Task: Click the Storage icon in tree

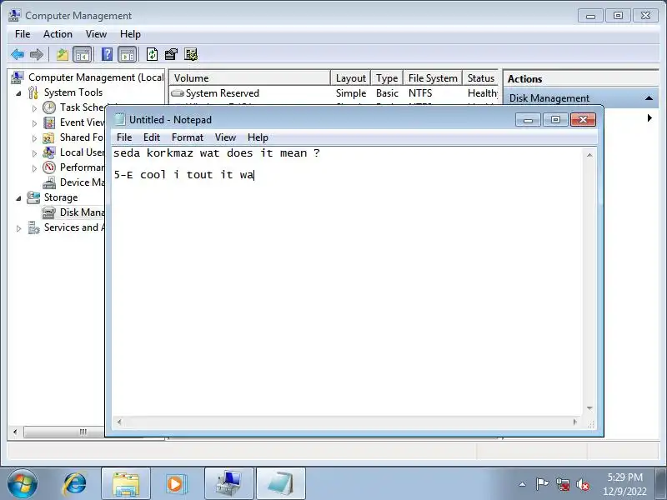Action: (x=33, y=197)
